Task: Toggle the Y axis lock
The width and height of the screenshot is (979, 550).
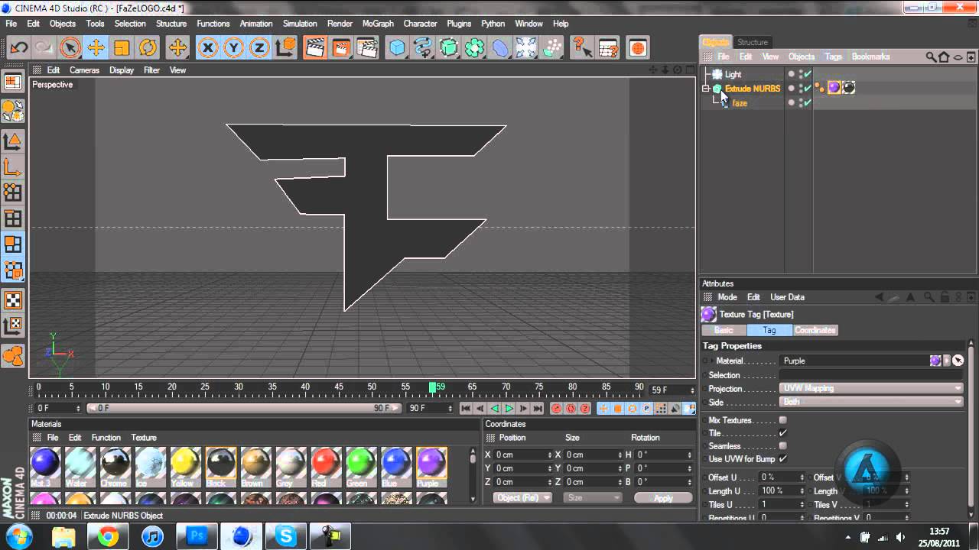Action: click(x=233, y=48)
